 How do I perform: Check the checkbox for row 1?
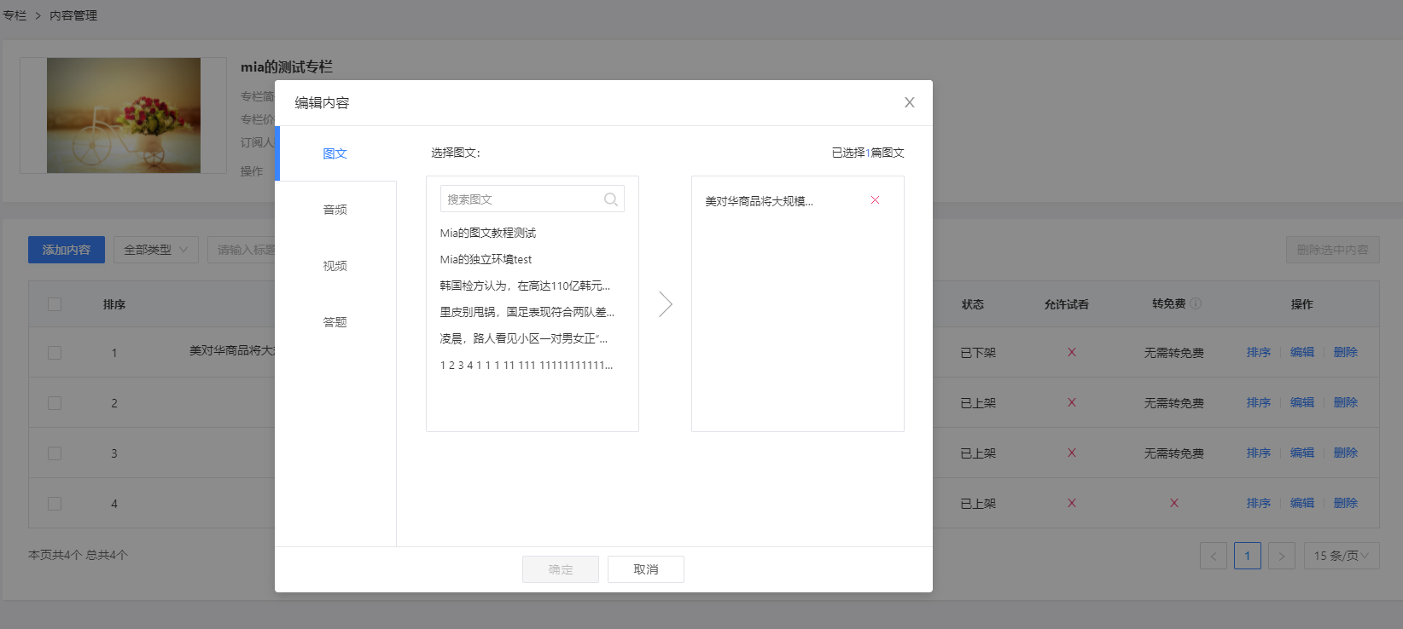(55, 353)
